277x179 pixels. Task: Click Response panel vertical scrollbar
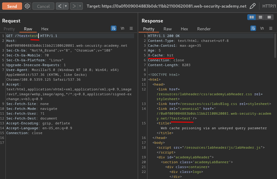pyautogui.click(x=275, y=46)
